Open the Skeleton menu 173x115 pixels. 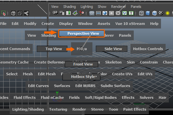(113, 62)
